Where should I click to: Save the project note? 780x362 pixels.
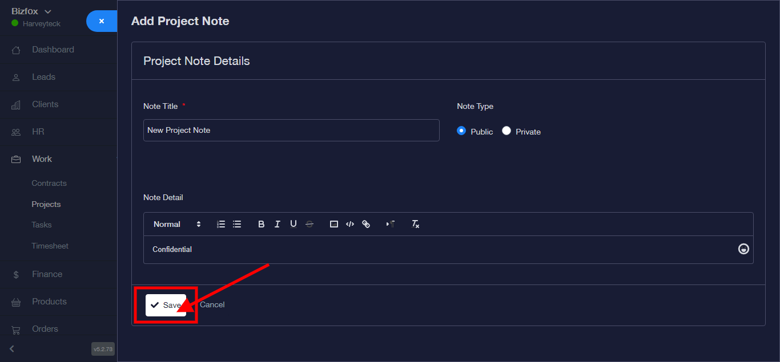click(166, 305)
